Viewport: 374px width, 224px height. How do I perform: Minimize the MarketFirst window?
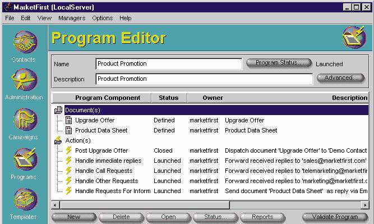click(x=347, y=7)
